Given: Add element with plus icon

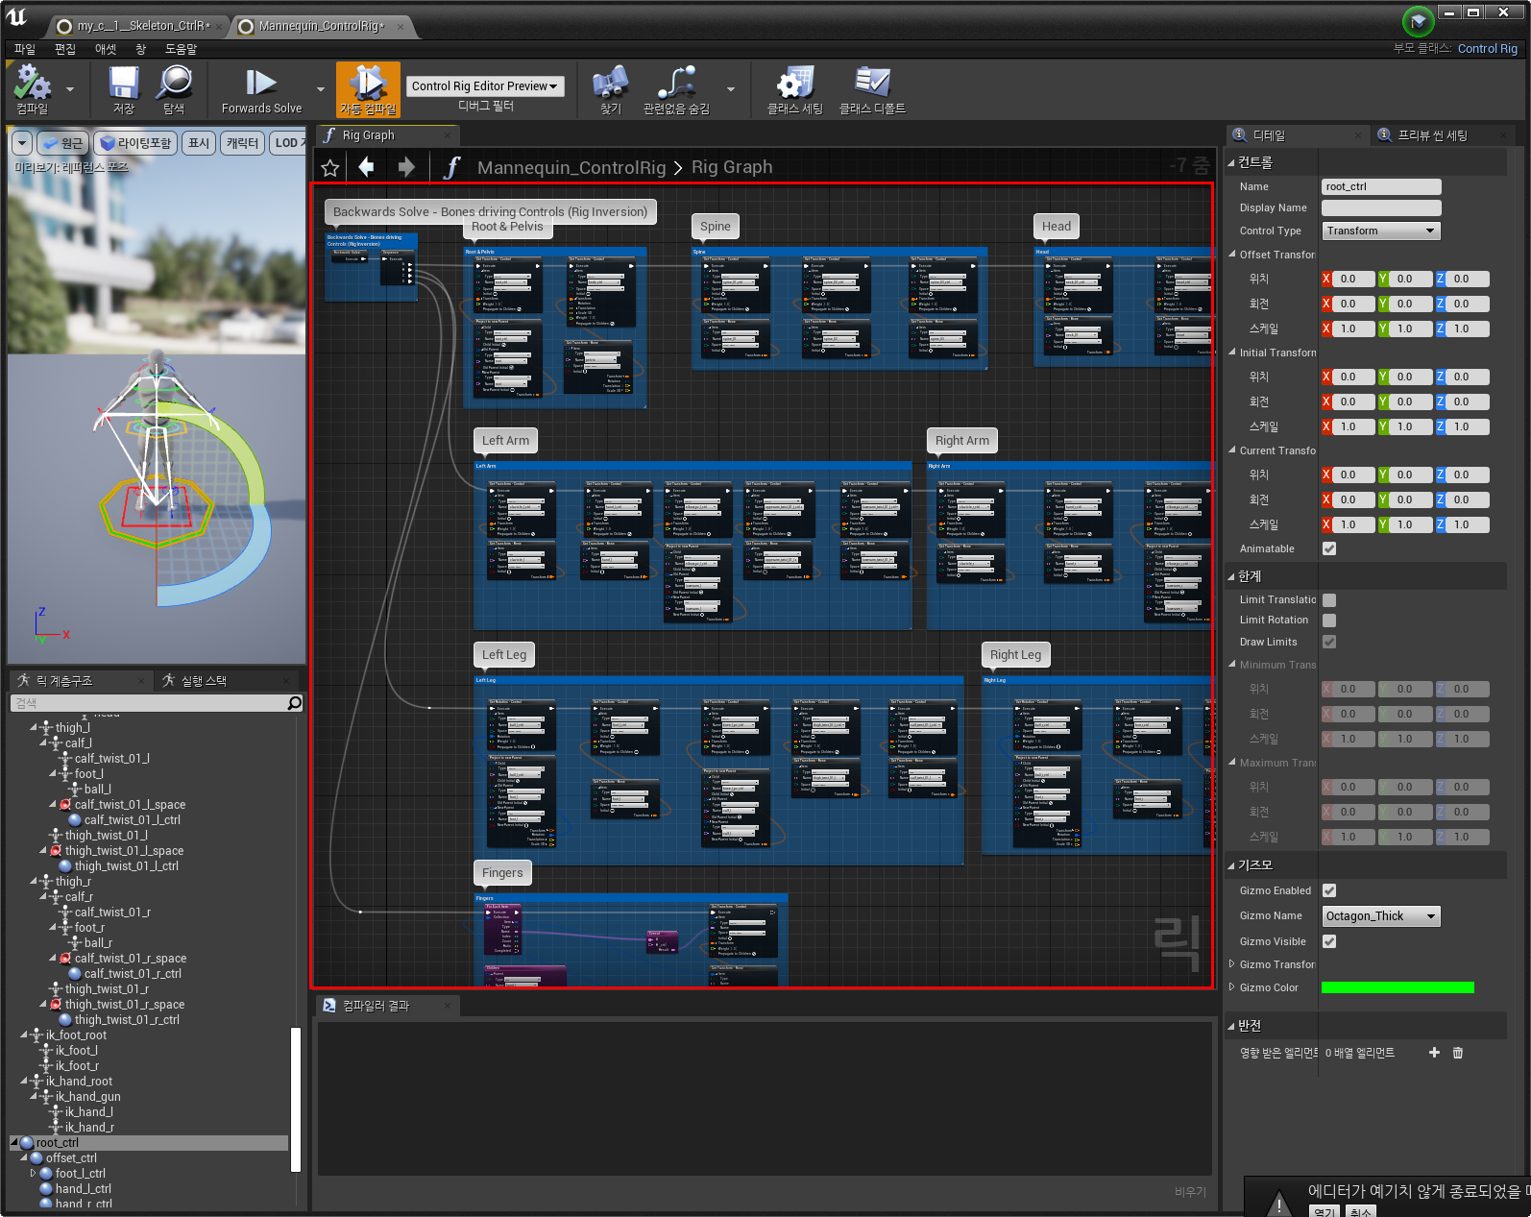Looking at the screenshot, I should coord(1434,1053).
